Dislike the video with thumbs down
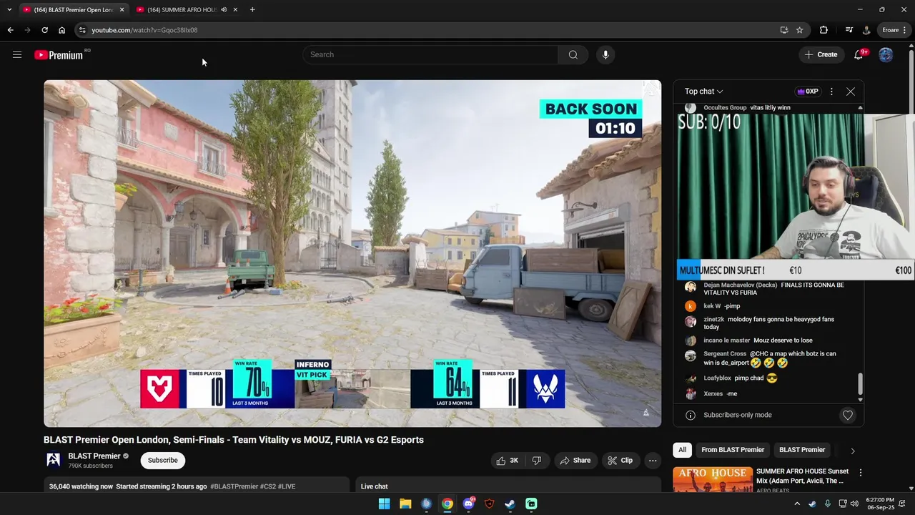This screenshot has height=515, width=915. pos(536,461)
